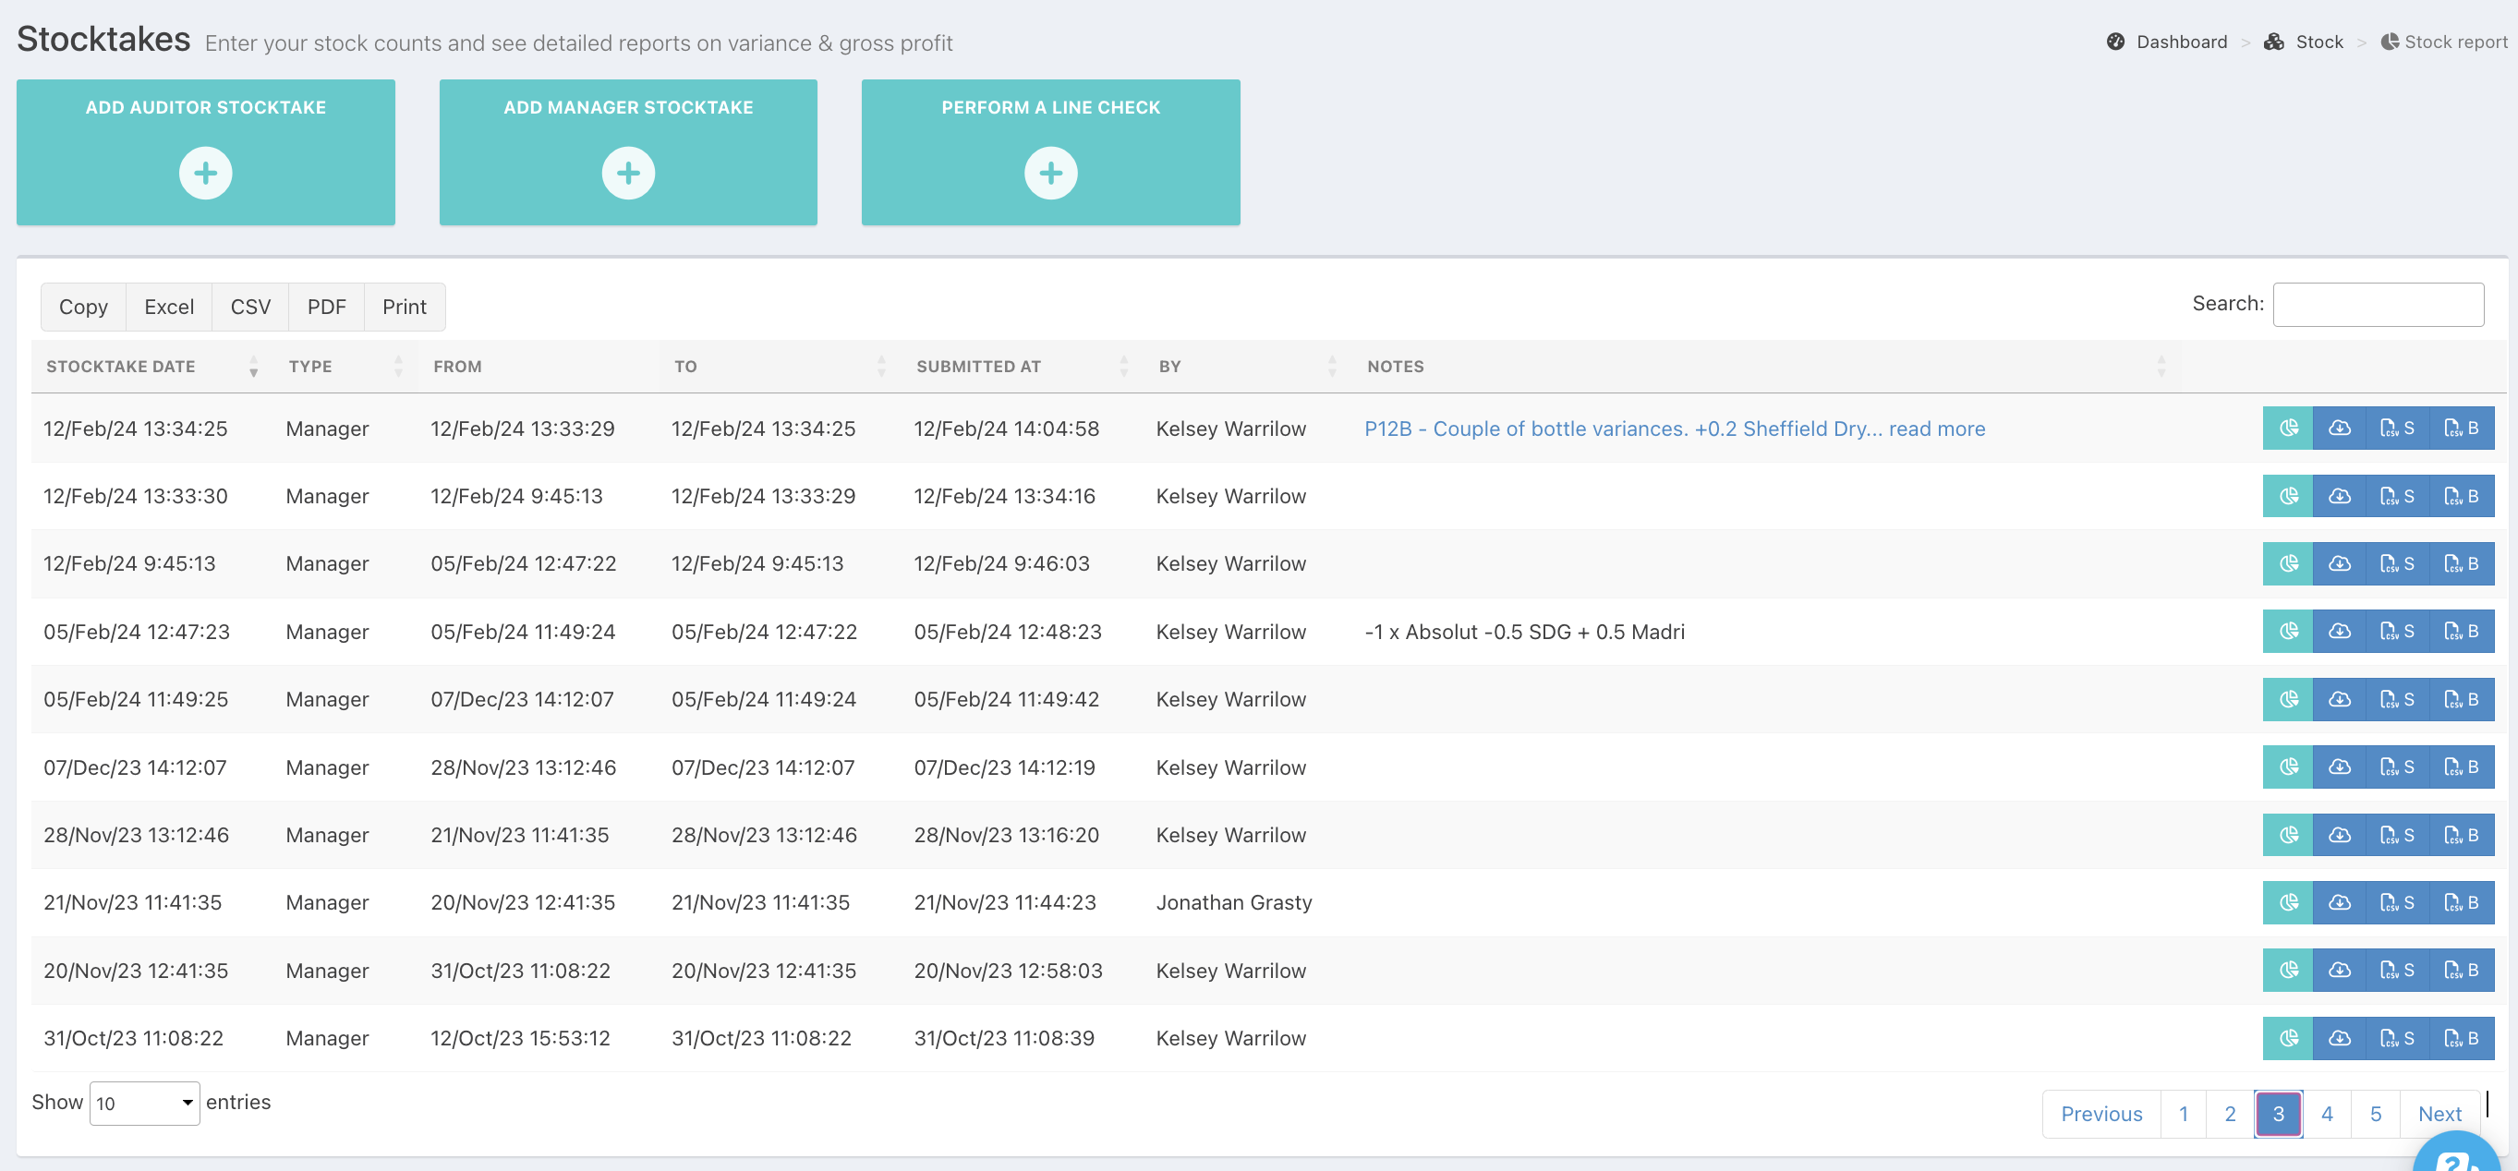
Task: Click the PDF export button
Action: (326, 307)
